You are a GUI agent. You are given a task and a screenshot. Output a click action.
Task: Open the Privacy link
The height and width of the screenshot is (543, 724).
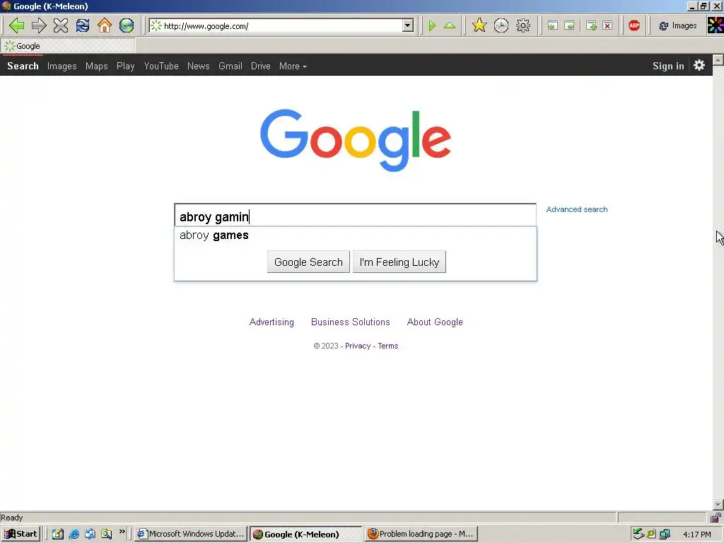(x=358, y=346)
